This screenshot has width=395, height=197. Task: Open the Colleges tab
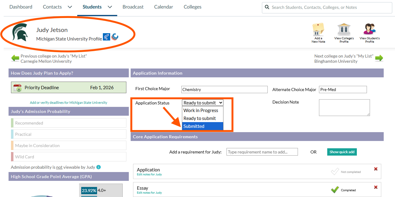tap(193, 7)
